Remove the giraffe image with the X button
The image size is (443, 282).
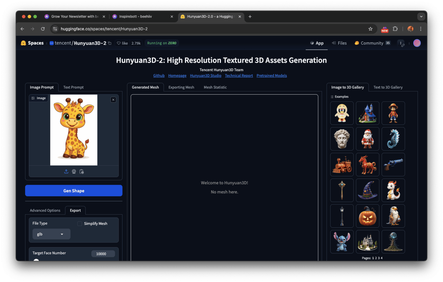click(113, 99)
